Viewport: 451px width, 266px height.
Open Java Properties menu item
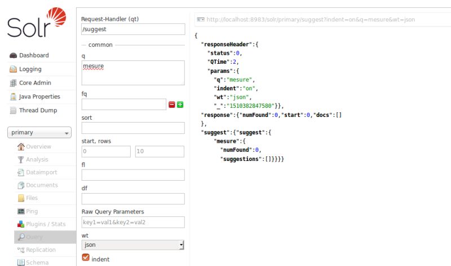[39, 97]
